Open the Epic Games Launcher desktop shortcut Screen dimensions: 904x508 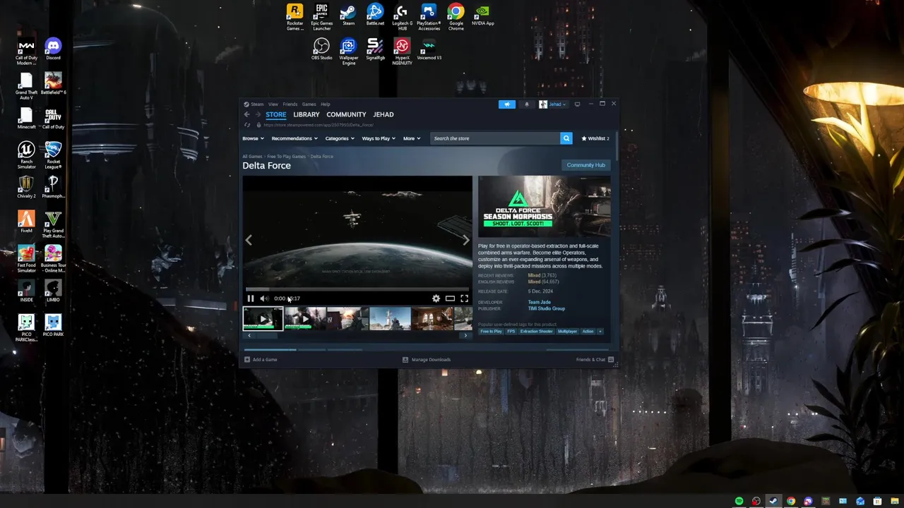click(x=321, y=17)
